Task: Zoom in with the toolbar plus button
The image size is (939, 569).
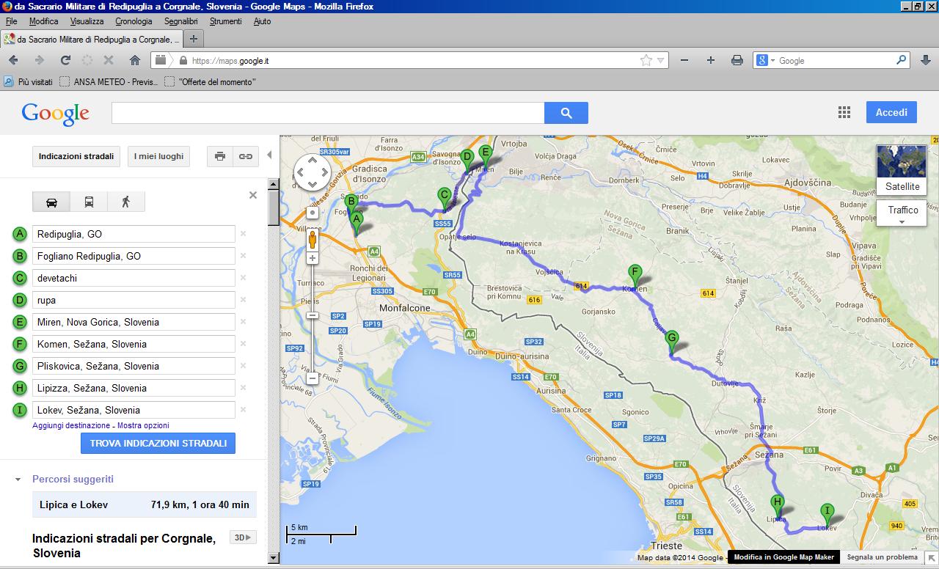Action: [x=710, y=60]
